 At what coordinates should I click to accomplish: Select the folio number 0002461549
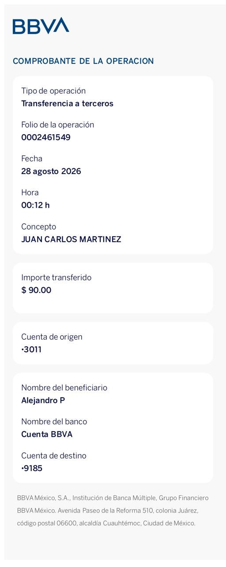(x=46, y=137)
